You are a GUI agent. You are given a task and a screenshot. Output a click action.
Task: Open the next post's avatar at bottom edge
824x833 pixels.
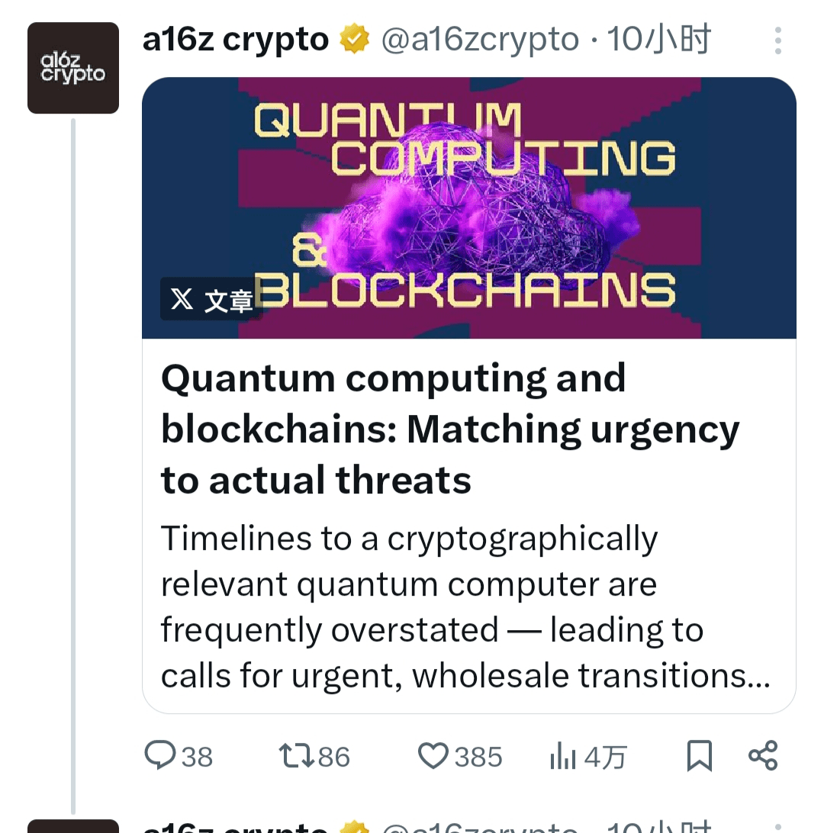tap(73, 825)
